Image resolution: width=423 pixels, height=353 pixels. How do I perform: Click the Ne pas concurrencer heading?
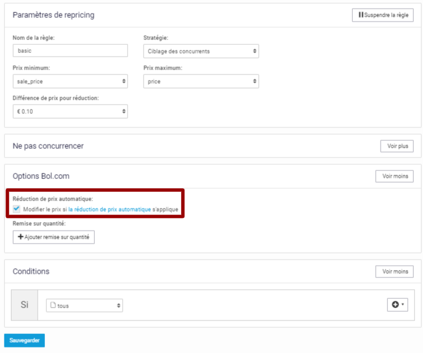pos(48,146)
